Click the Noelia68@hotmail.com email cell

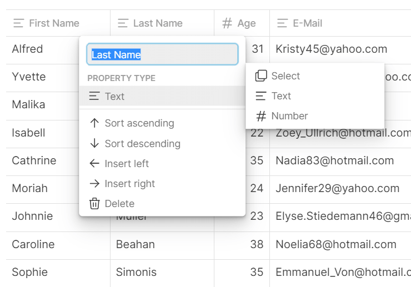tap(336, 244)
